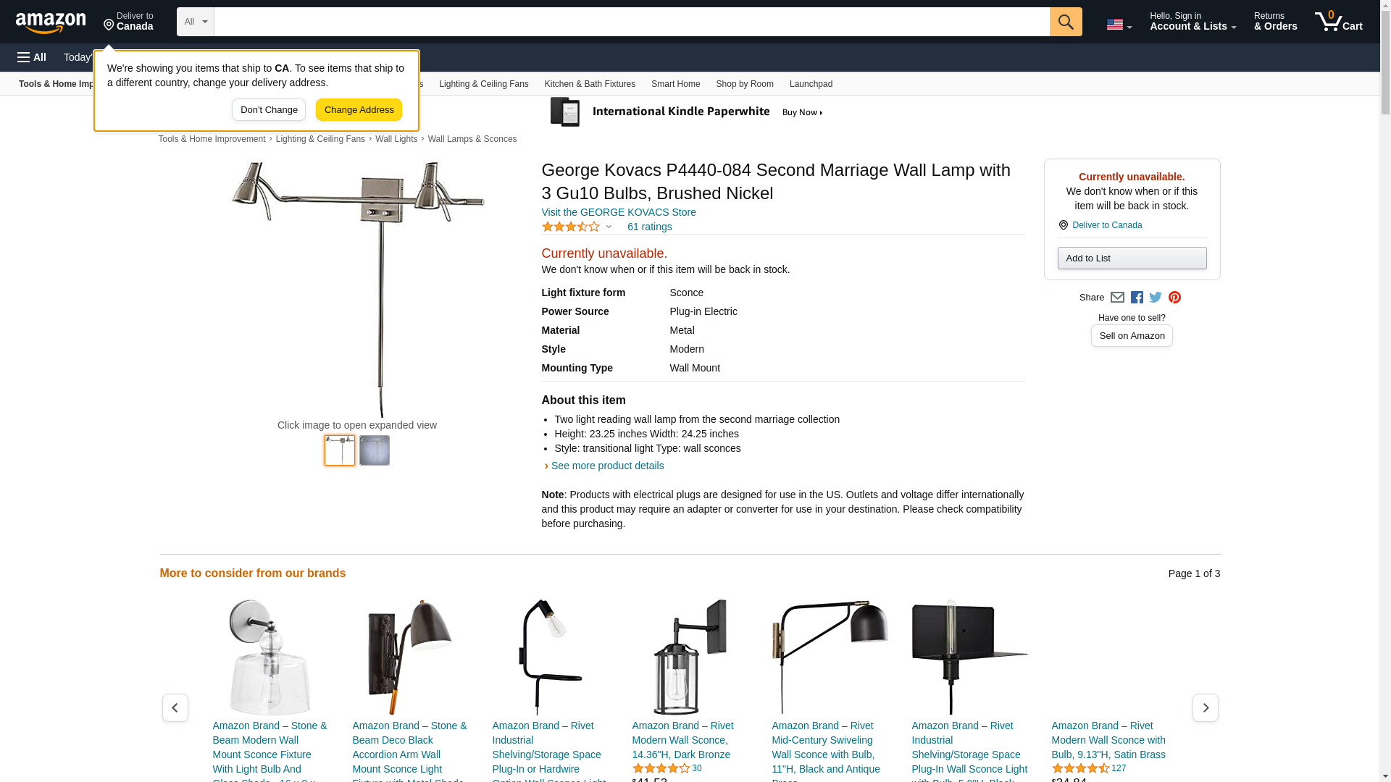This screenshot has height=782, width=1391.
Task: Click the search magnifier button
Action: [1066, 22]
